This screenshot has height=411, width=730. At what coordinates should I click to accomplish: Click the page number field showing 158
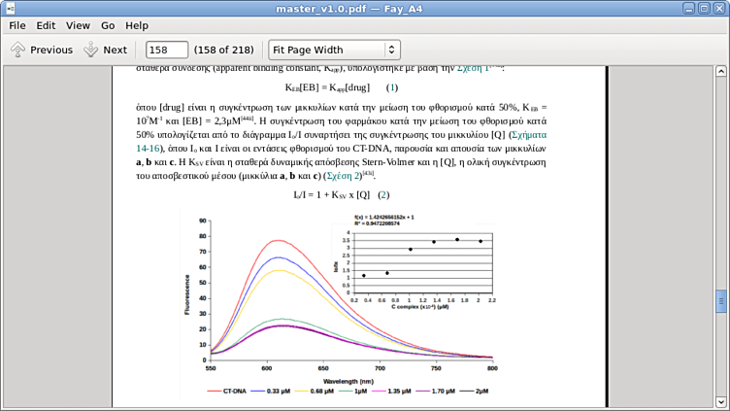point(166,50)
